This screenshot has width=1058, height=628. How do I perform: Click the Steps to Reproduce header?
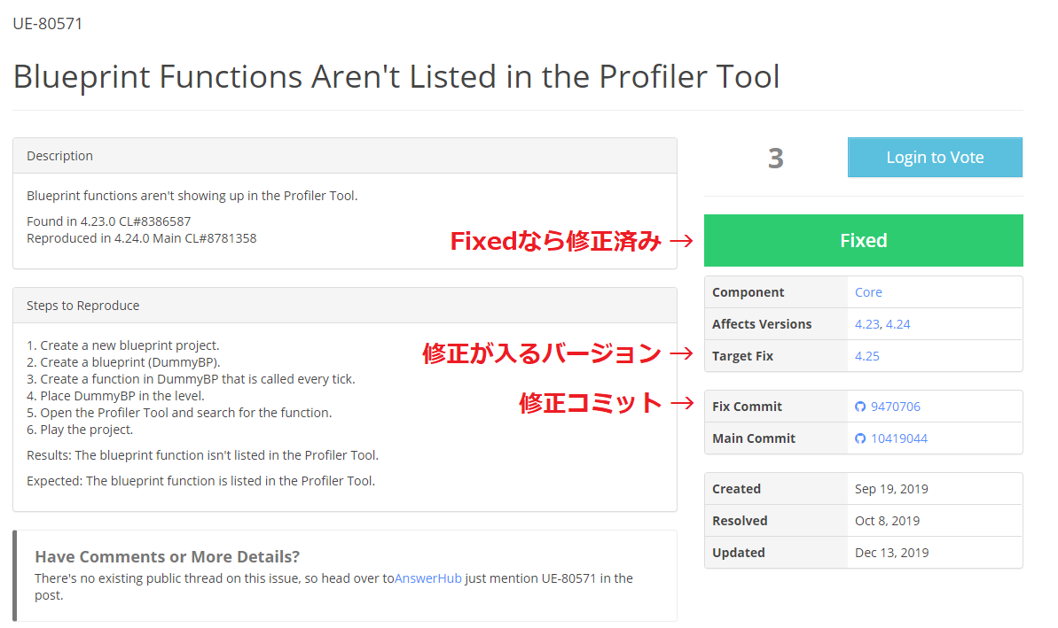345,306
